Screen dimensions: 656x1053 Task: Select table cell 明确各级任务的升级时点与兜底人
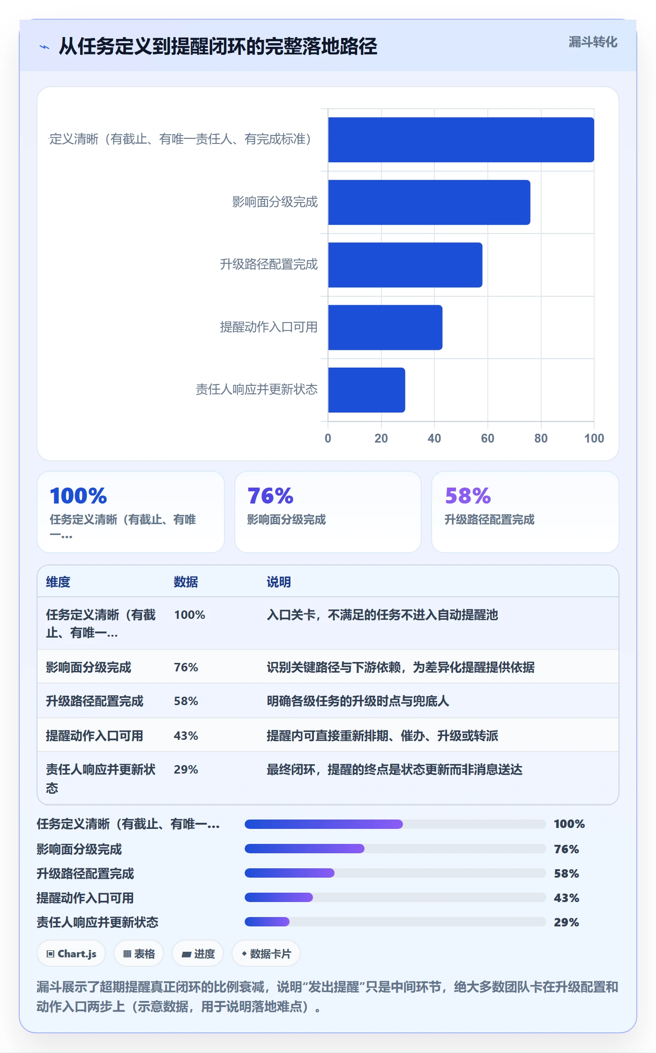(358, 701)
